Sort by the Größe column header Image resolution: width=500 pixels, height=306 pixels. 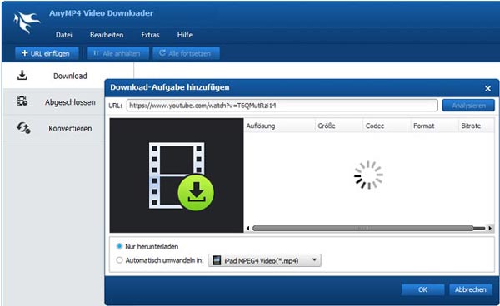point(339,126)
